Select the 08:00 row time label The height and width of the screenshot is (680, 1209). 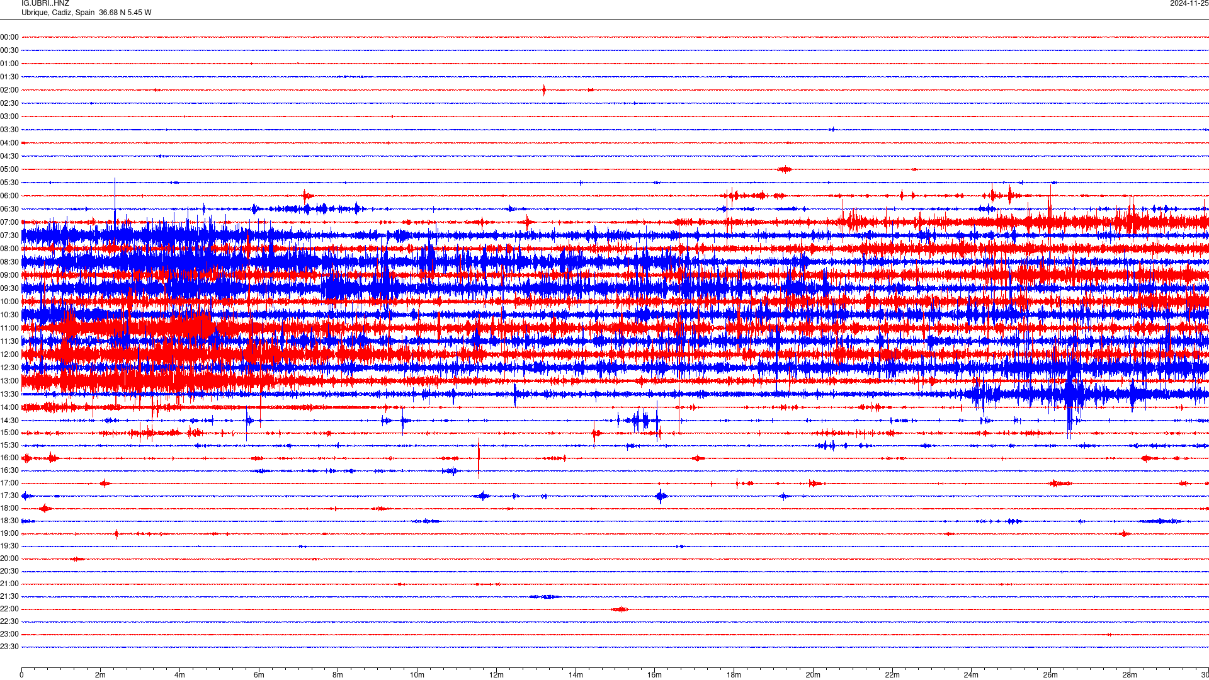point(9,249)
